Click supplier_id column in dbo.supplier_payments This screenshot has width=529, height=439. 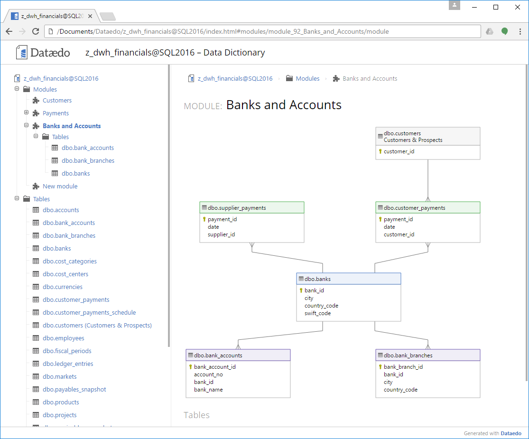(221, 234)
